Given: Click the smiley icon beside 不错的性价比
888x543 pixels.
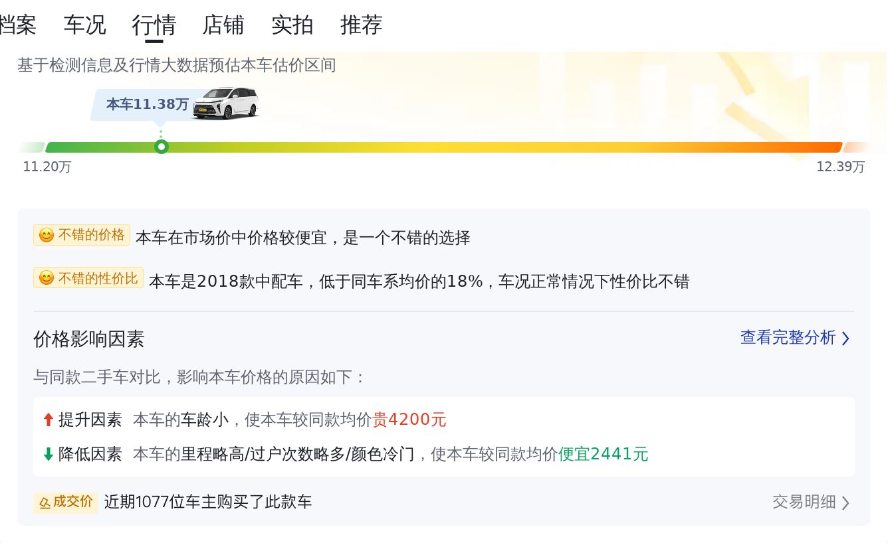Looking at the screenshot, I should (x=46, y=278).
